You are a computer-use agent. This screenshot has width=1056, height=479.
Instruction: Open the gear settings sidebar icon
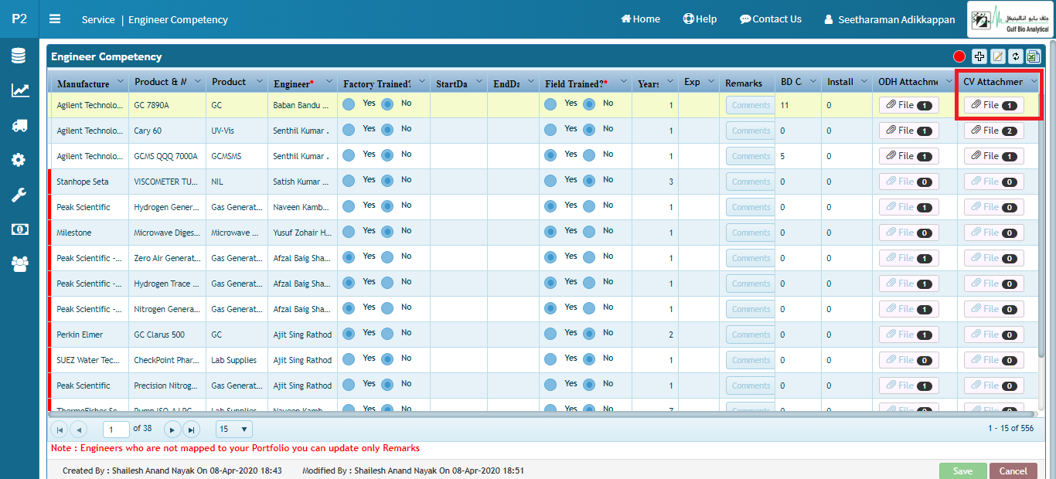(19, 160)
